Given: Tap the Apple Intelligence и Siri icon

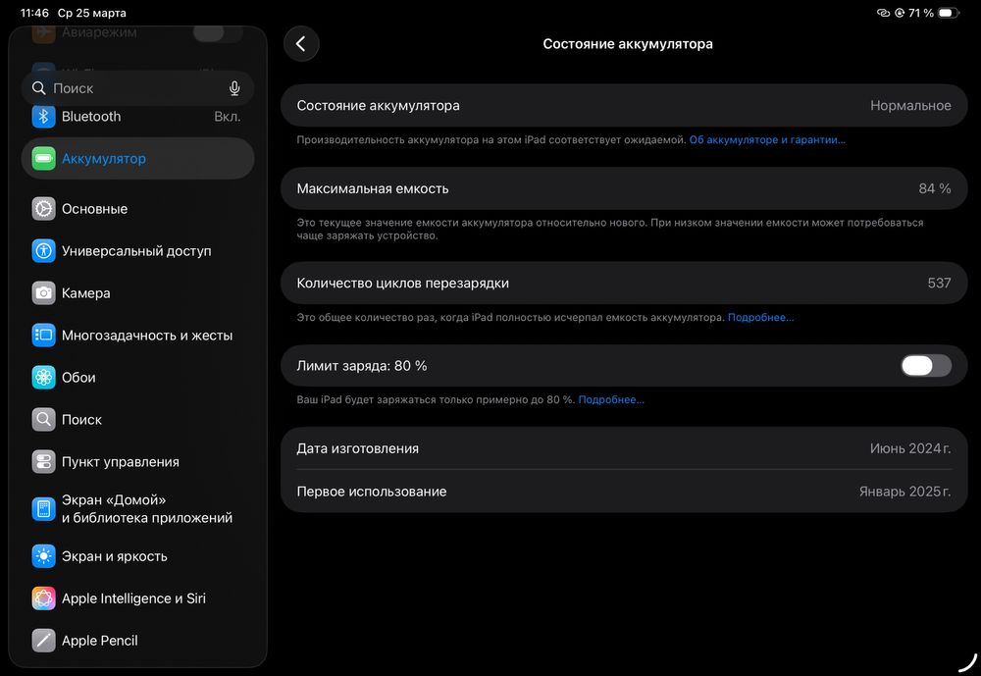Looking at the screenshot, I should point(43,598).
